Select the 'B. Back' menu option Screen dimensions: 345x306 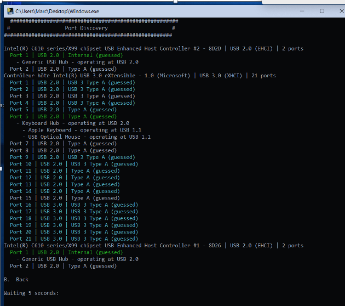tap(16, 280)
